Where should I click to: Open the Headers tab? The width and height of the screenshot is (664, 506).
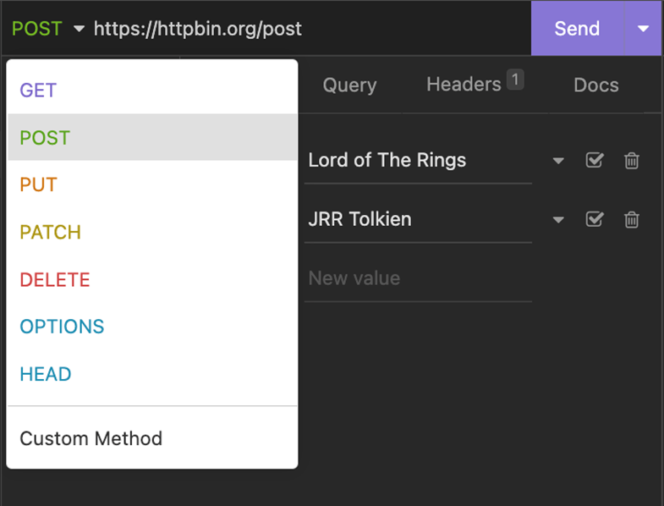point(464,85)
